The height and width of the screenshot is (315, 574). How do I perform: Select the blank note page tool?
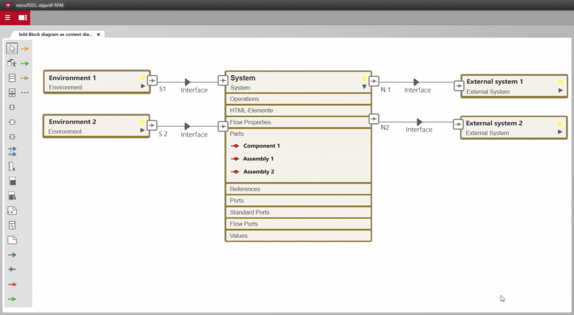coord(12,240)
